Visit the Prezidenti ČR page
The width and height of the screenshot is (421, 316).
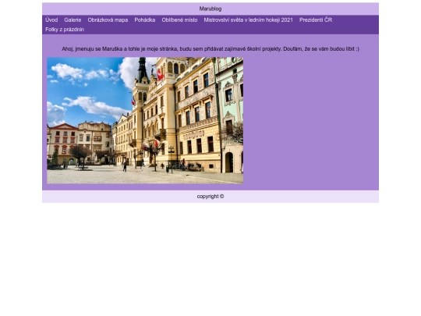point(316,20)
